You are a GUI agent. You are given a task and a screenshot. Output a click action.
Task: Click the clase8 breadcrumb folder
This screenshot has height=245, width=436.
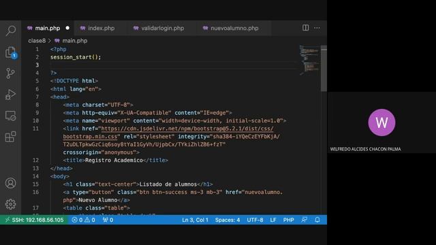[x=37, y=41]
